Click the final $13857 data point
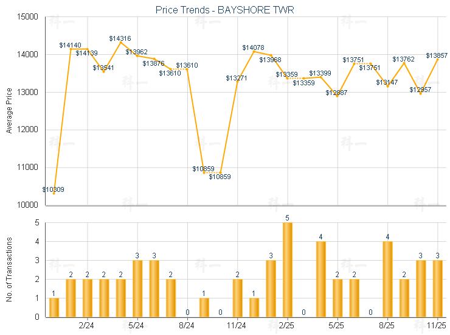This screenshot has width=450, height=335. coord(437,60)
